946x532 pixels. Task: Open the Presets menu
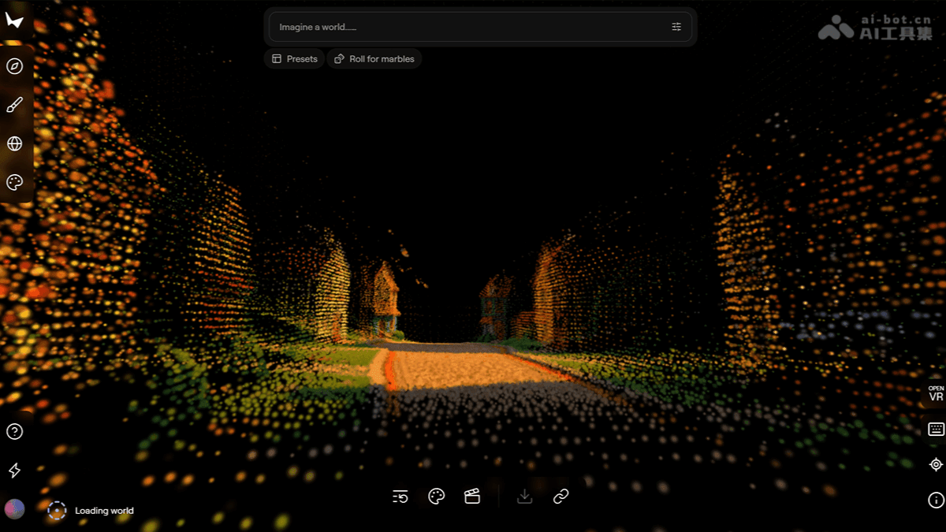294,59
